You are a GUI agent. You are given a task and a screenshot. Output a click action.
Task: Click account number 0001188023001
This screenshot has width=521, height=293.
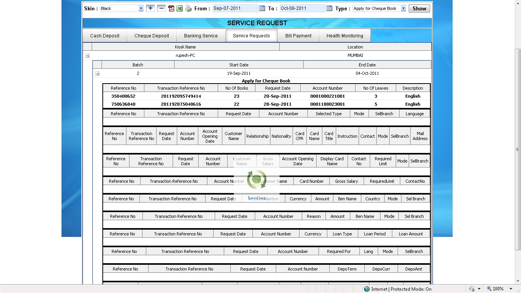pyautogui.click(x=328, y=104)
